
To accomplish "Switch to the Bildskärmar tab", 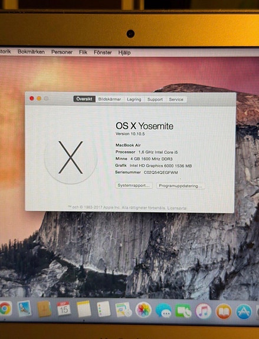I will click(110, 99).
